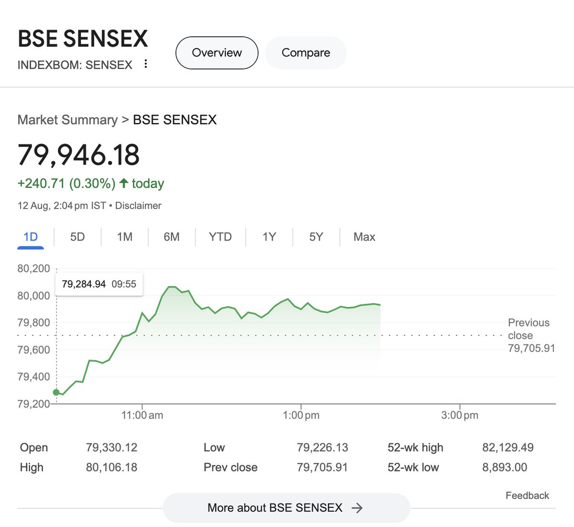This screenshot has width=574, height=527.
Task: Click the 52-wk low value 8,893.00
Action: tap(505, 467)
